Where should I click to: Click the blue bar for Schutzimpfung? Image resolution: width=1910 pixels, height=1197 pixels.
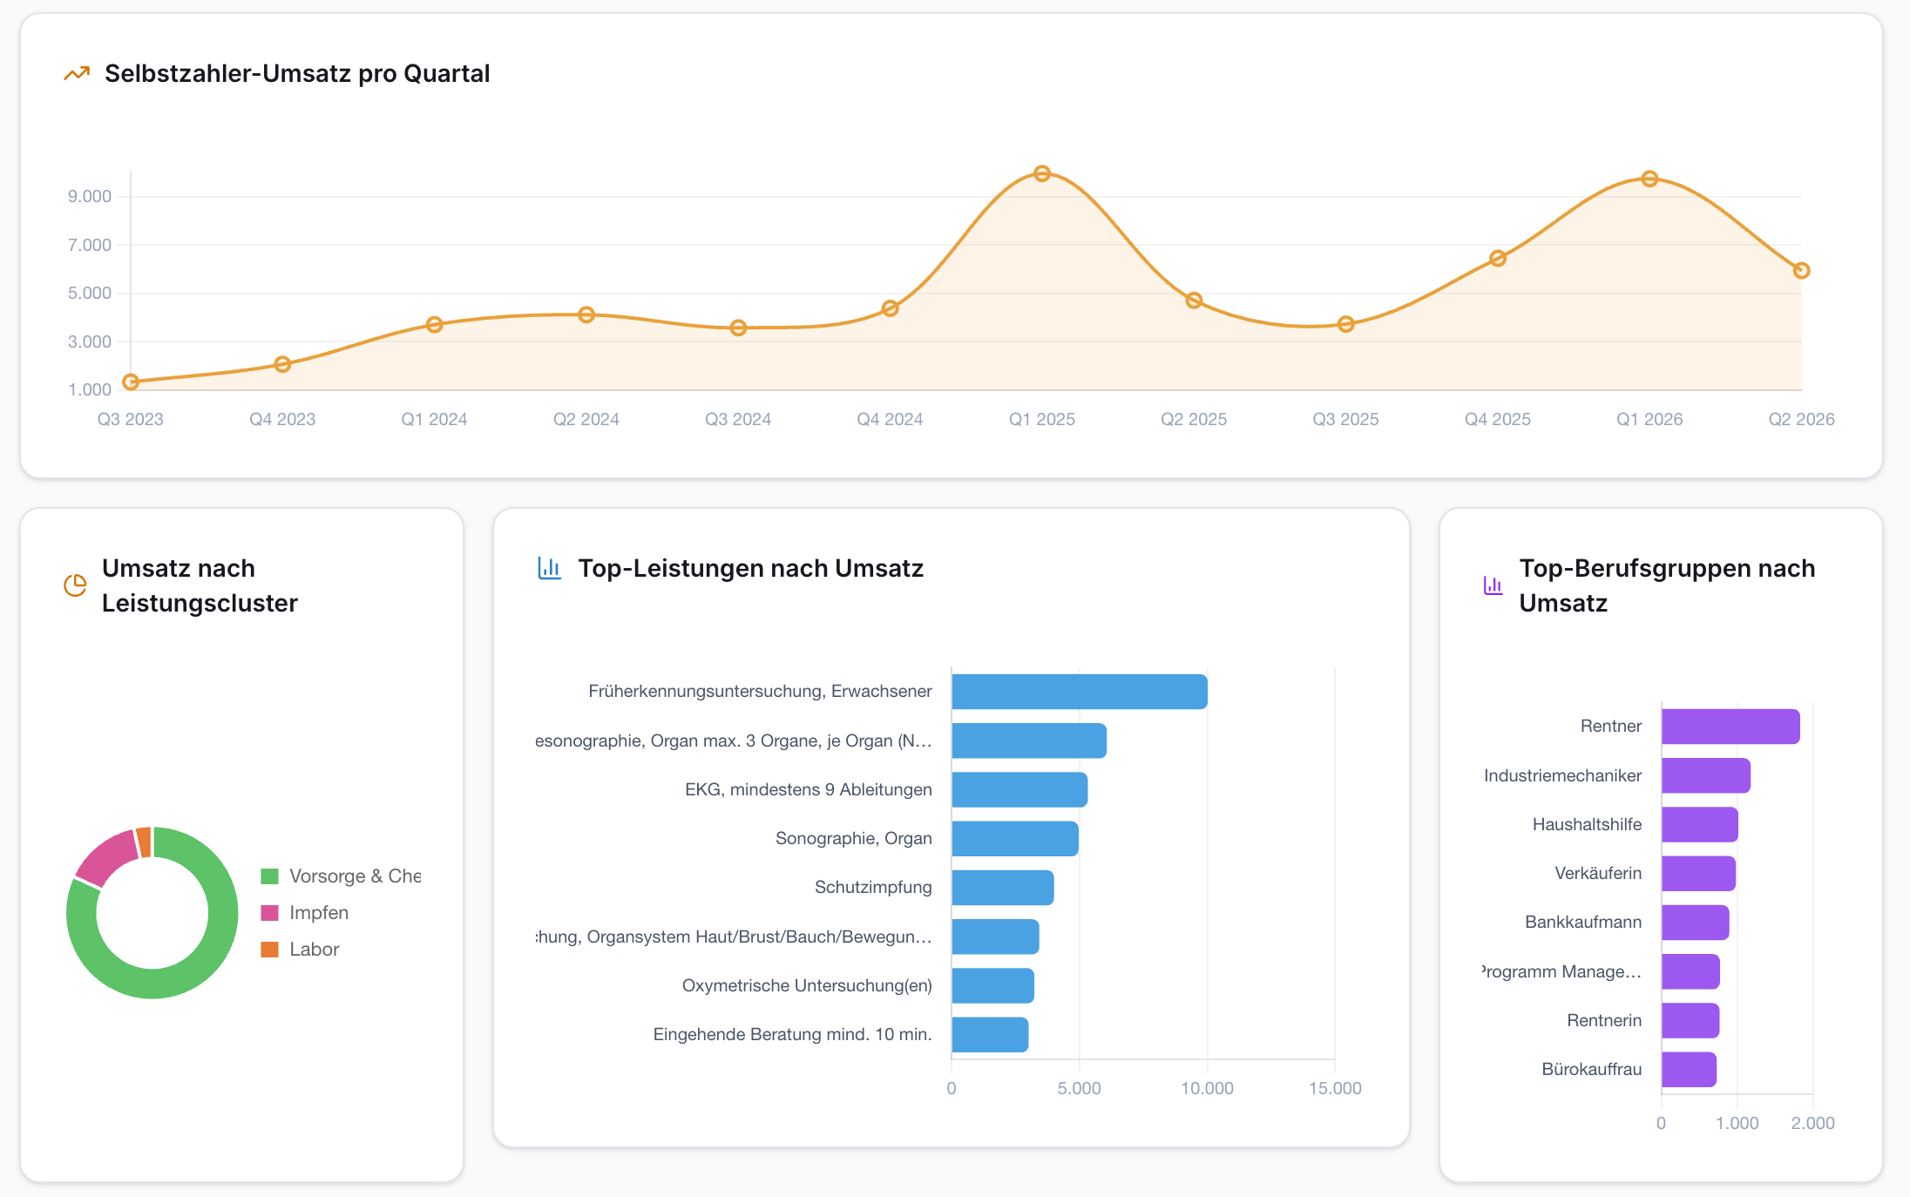1003,887
